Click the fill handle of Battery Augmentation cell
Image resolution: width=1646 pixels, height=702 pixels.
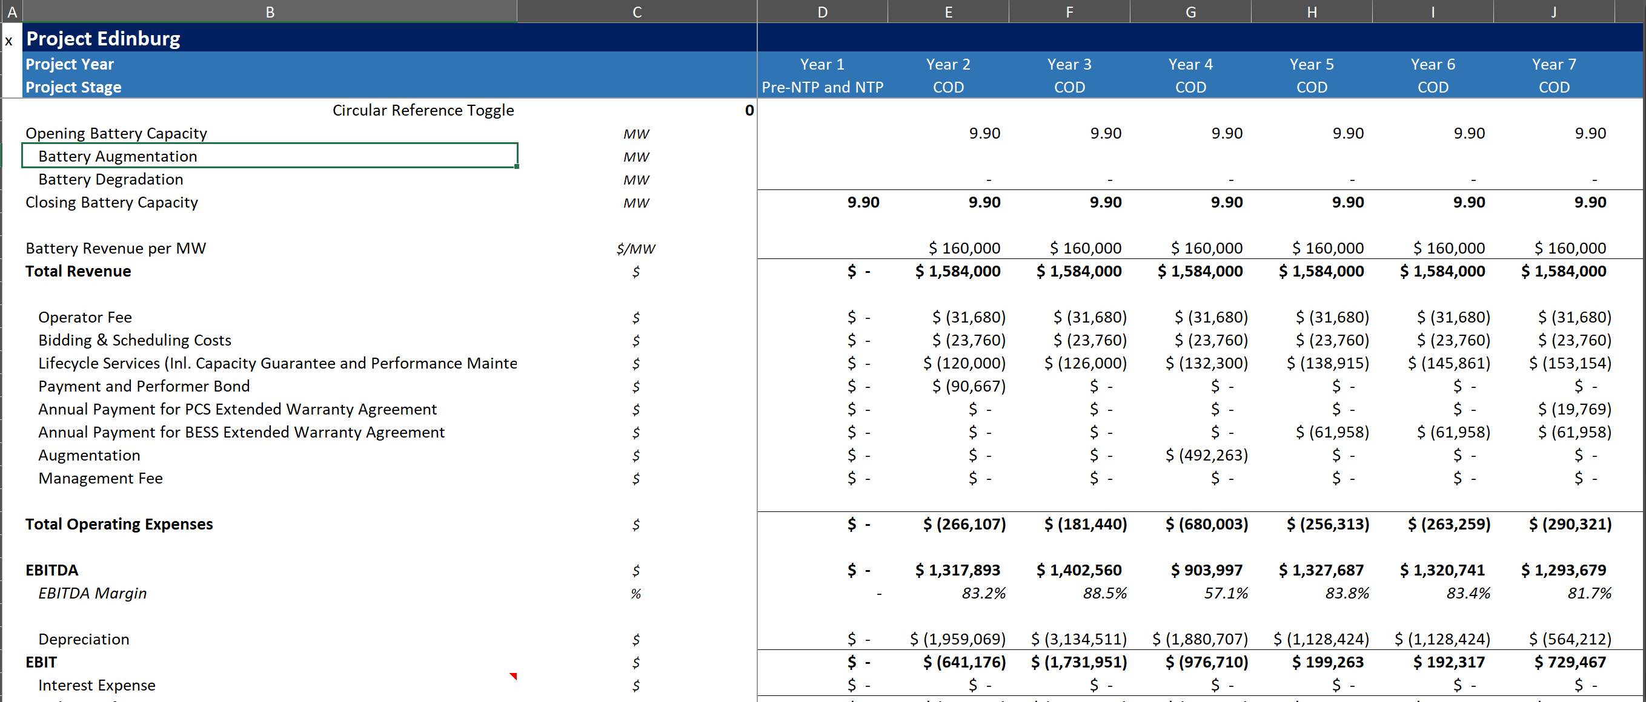click(516, 166)
